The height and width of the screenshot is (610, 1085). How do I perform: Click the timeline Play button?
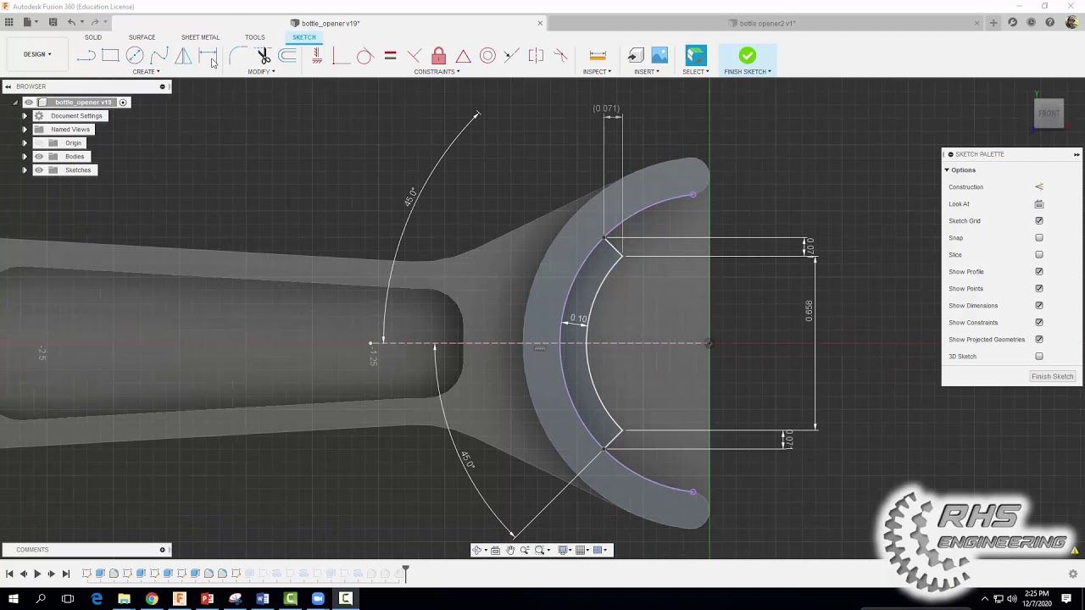coord(37,574)
